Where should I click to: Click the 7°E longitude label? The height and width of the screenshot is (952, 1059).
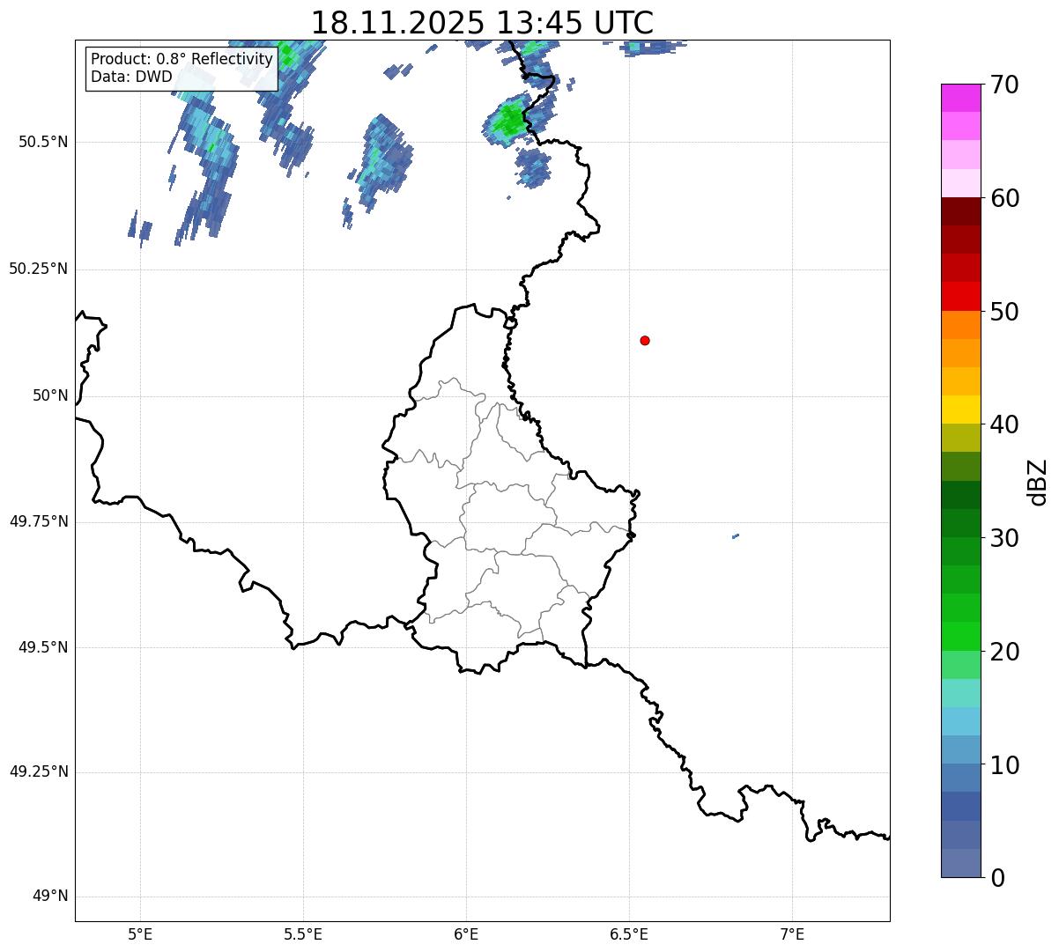(792, 934)
